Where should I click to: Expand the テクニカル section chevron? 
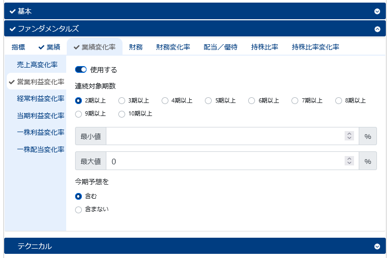pyautogui.click(x=377, y=247)
